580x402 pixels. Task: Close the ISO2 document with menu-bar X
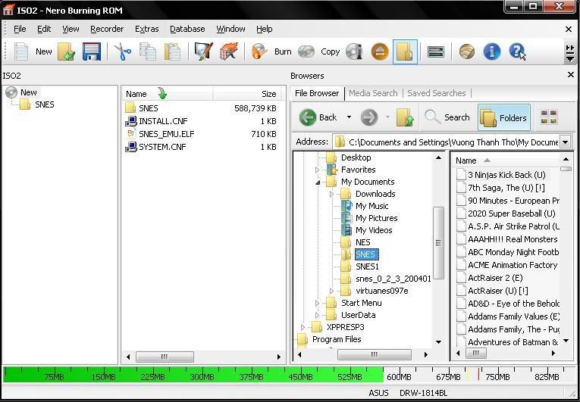point(569,30)
